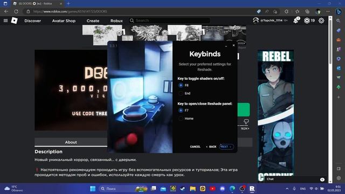Open Edge browser profile picture
Image resolution: width=345 pixels, height=194 pixels.
coord(318,11)
